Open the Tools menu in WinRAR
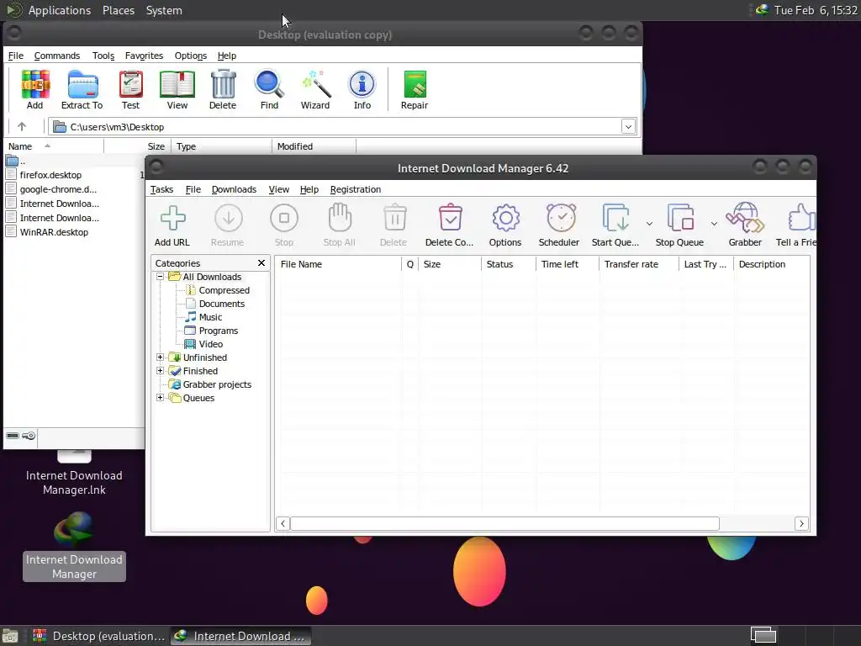861x646 pixels. [103, 56]
